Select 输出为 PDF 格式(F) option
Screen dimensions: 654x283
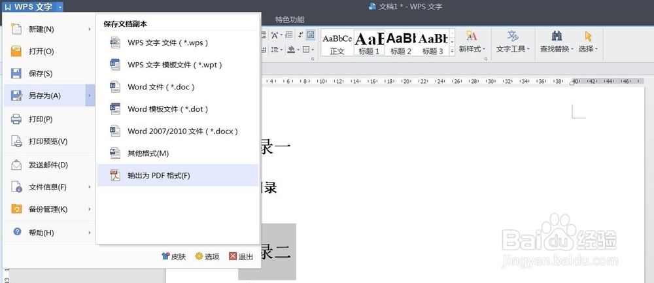pos(178,175)
